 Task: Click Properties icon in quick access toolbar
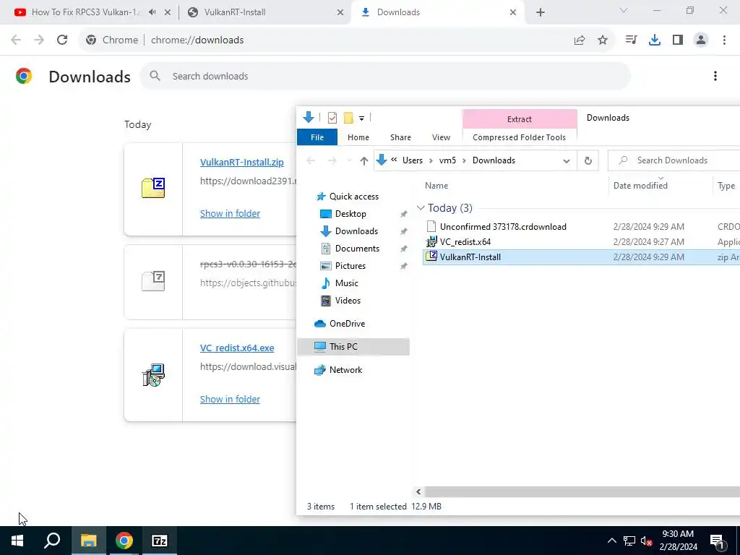point(332,118)
